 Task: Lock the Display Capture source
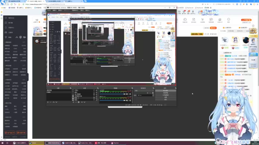click(96, 94)
